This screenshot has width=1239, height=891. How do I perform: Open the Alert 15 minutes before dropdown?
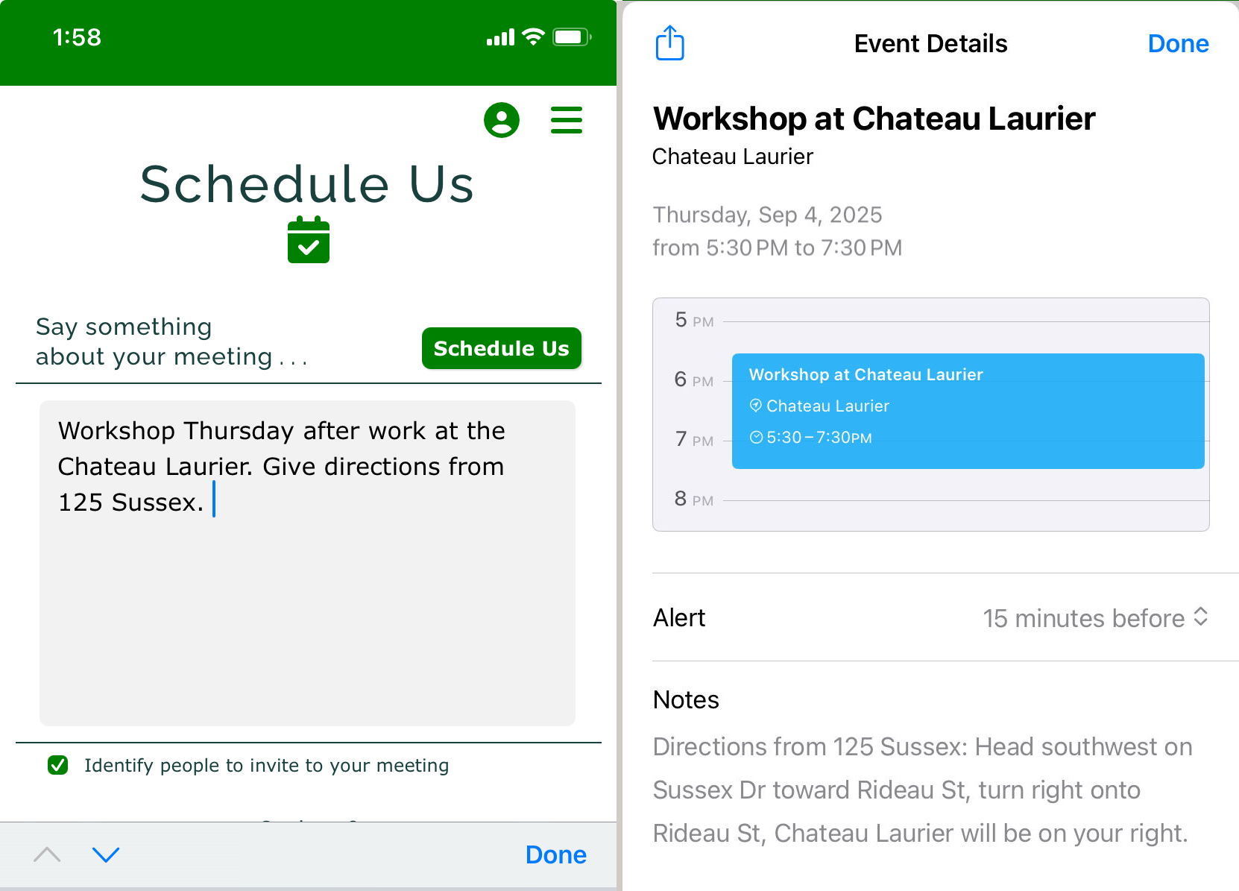click(1094, 618)
